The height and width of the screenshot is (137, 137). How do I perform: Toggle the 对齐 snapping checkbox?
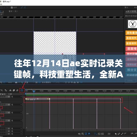tap(12, 7)
